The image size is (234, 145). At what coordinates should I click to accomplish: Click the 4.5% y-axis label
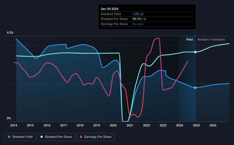click(x=10, y=33)
